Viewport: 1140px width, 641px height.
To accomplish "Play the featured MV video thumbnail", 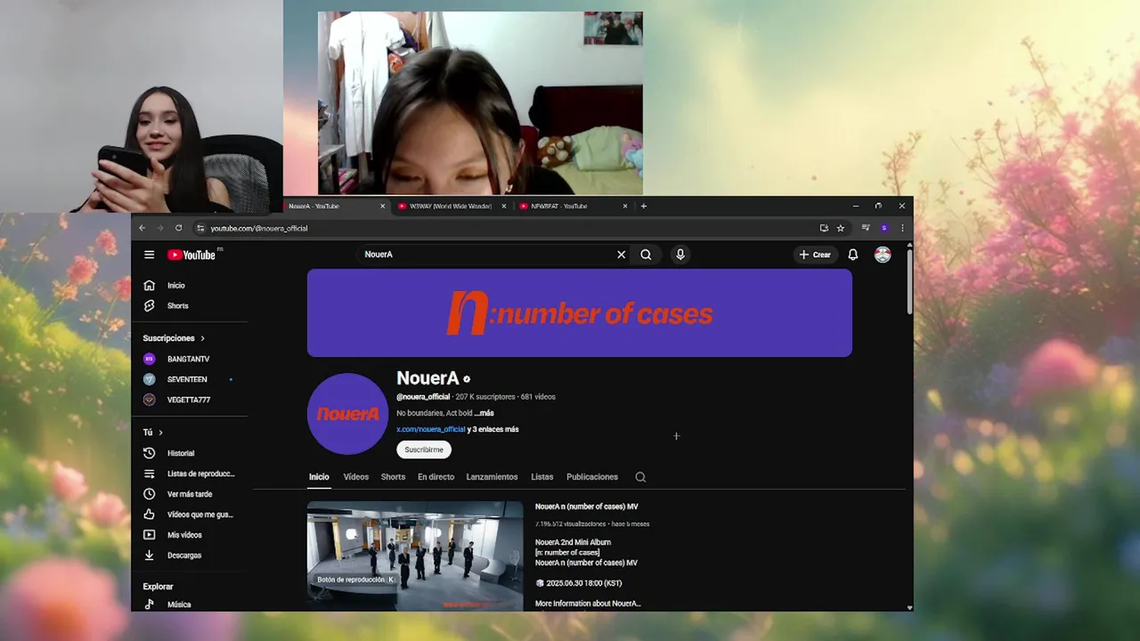I will [415, 556].
